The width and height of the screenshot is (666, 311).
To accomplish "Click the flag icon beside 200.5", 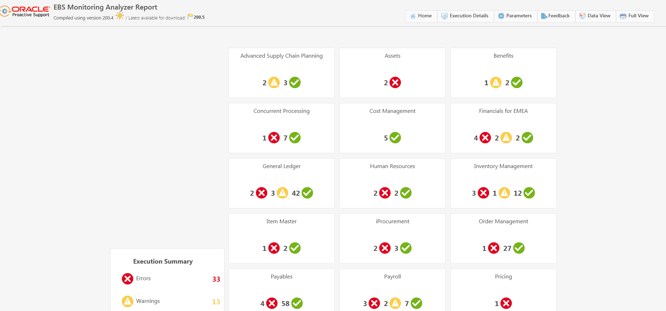I will 190,16.
